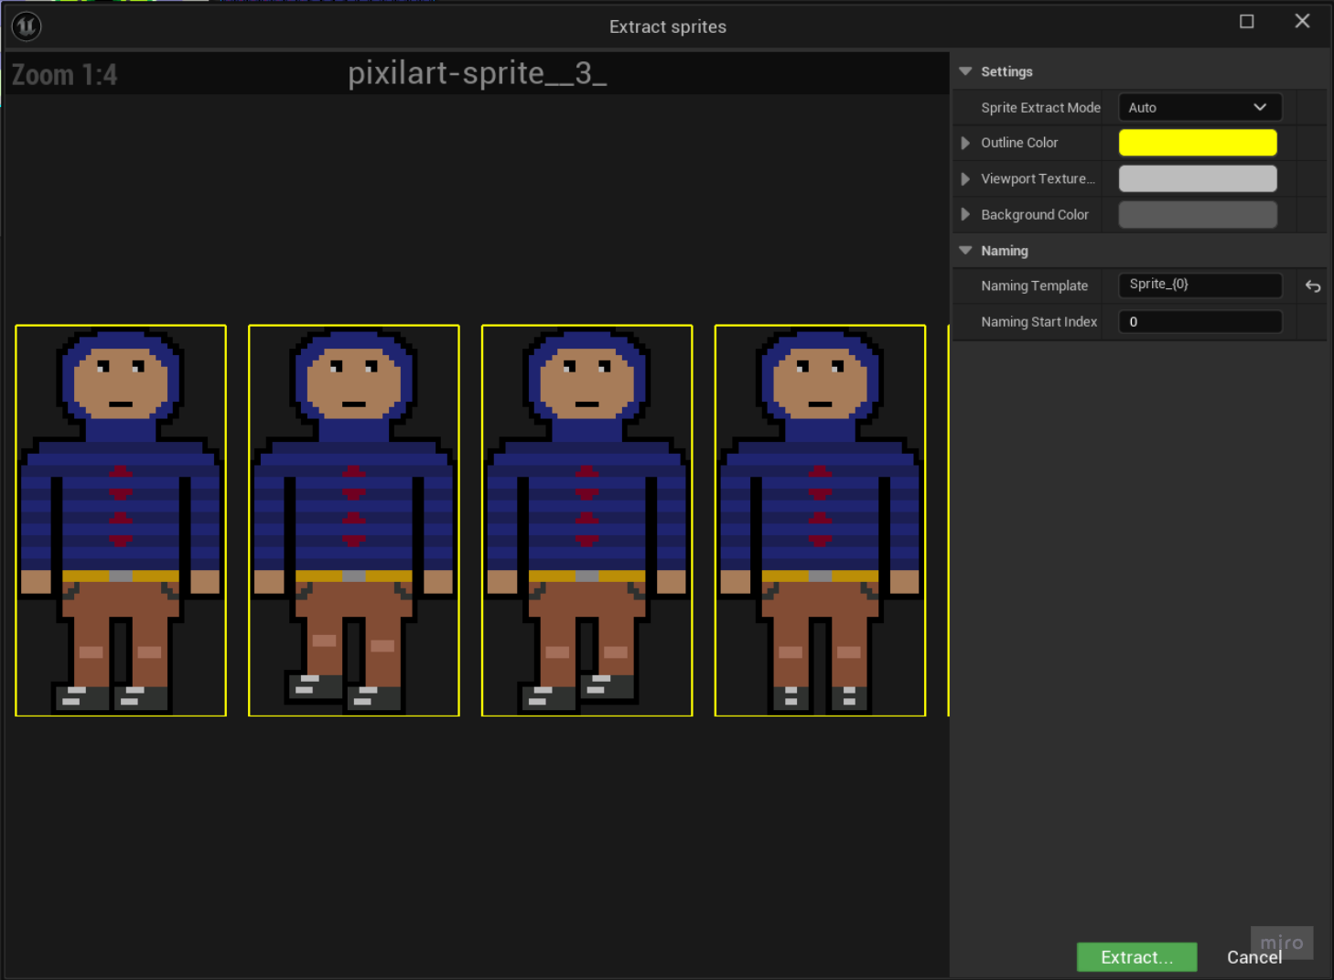Select the fourth sprite frame
The image size is (1334, 980).
pos(820,520)
